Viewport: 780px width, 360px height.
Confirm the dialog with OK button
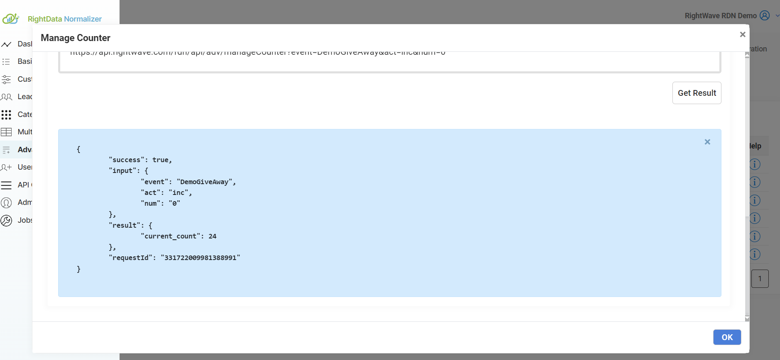pos(727,337)
